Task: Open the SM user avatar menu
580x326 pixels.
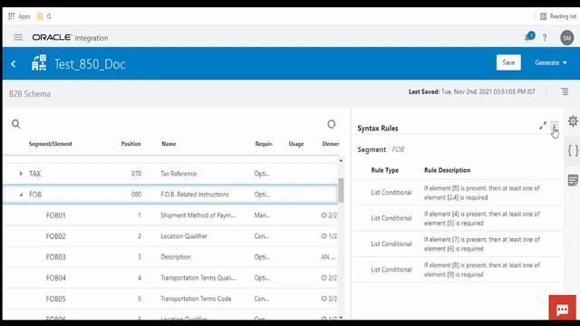Action: point(566,37)
